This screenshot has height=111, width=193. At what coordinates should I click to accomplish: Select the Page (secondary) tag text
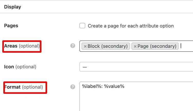157,46
